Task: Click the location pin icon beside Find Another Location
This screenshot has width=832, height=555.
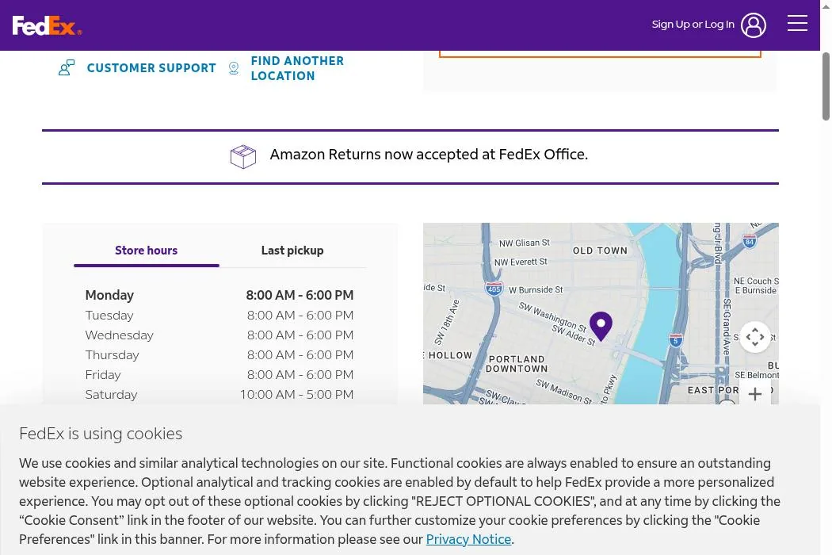Action: point(234,68)
